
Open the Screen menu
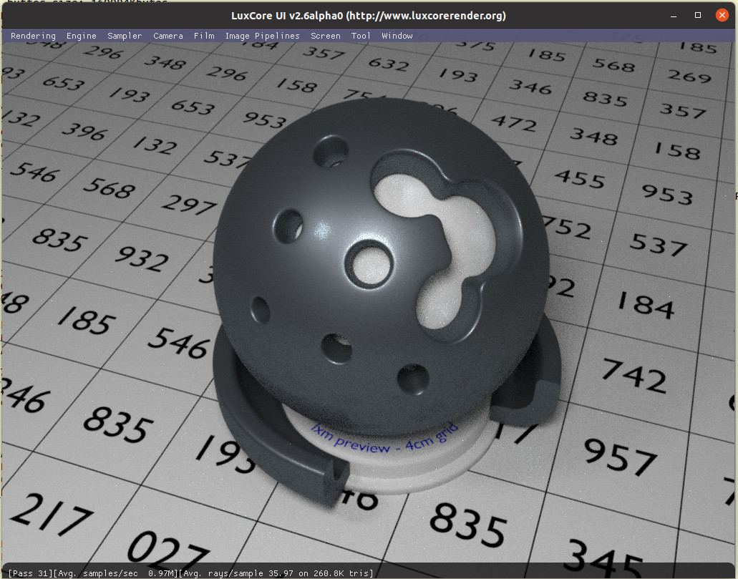[x=325, y=36]
